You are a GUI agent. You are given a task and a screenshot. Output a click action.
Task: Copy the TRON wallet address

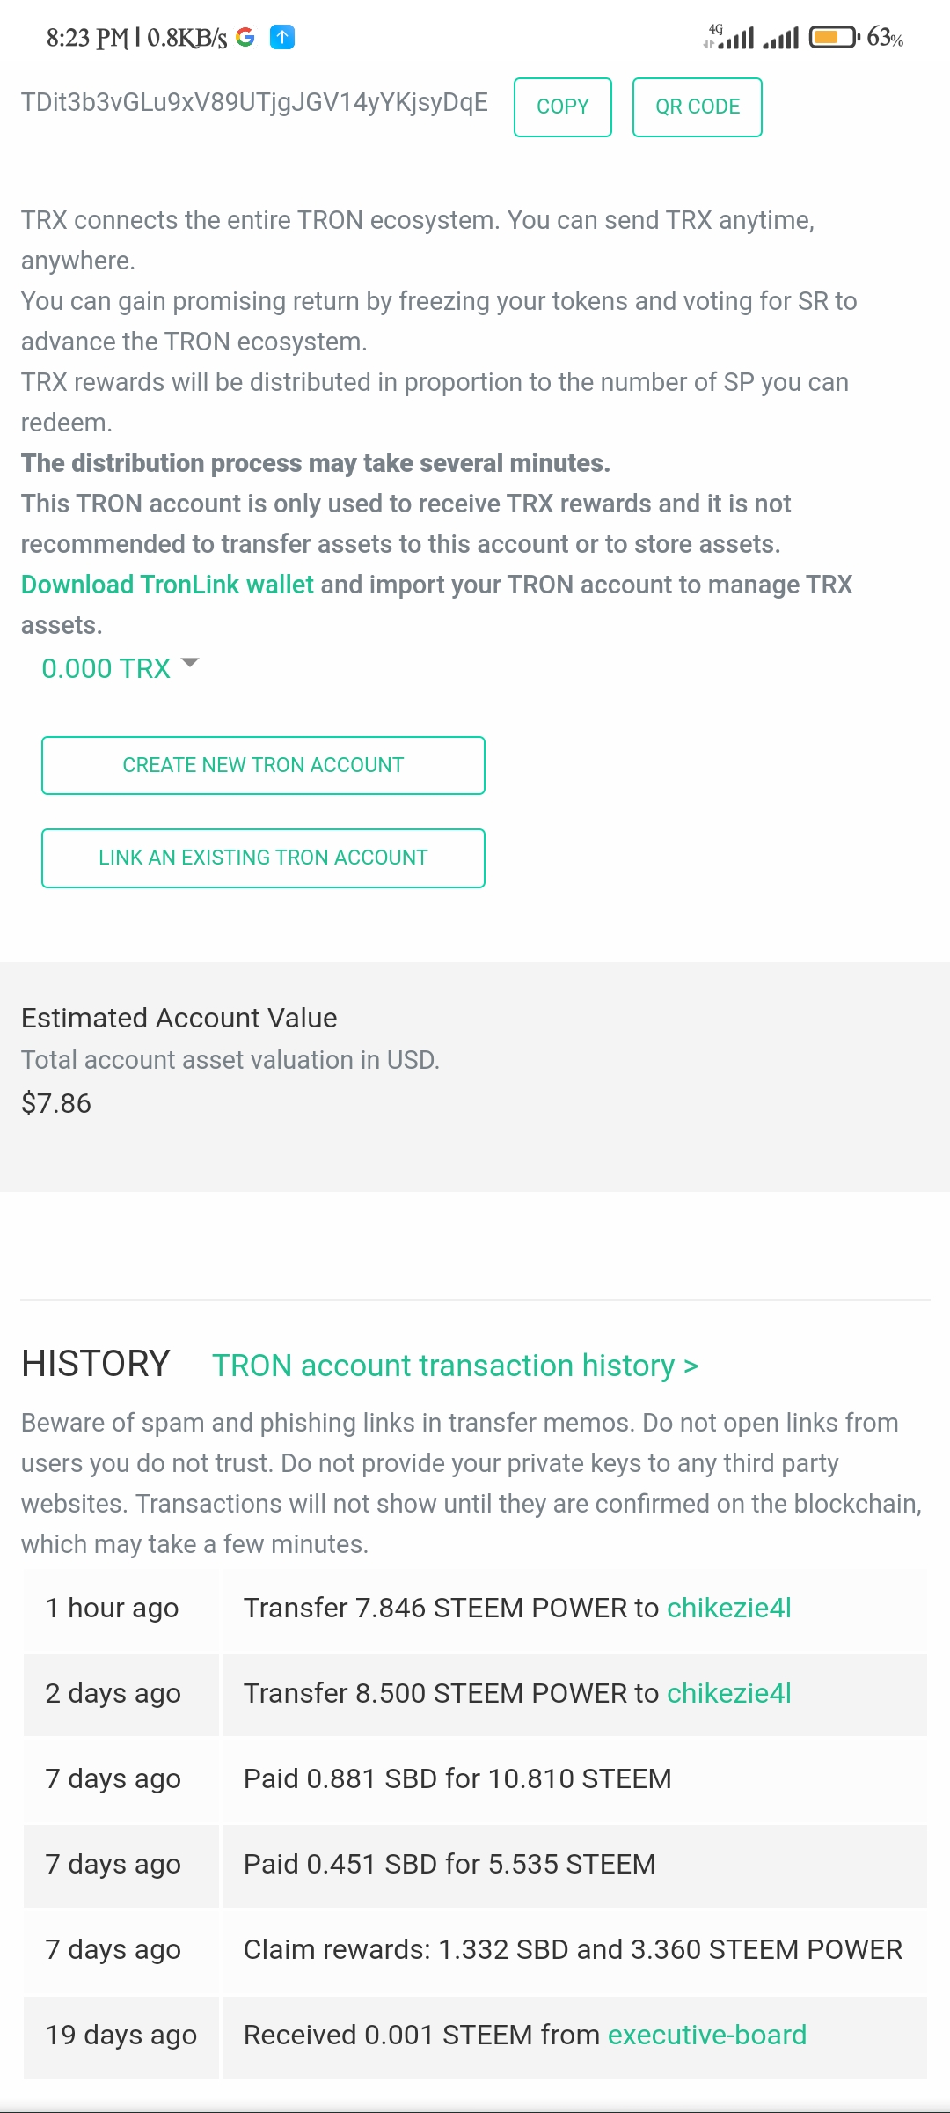[562, 107]
